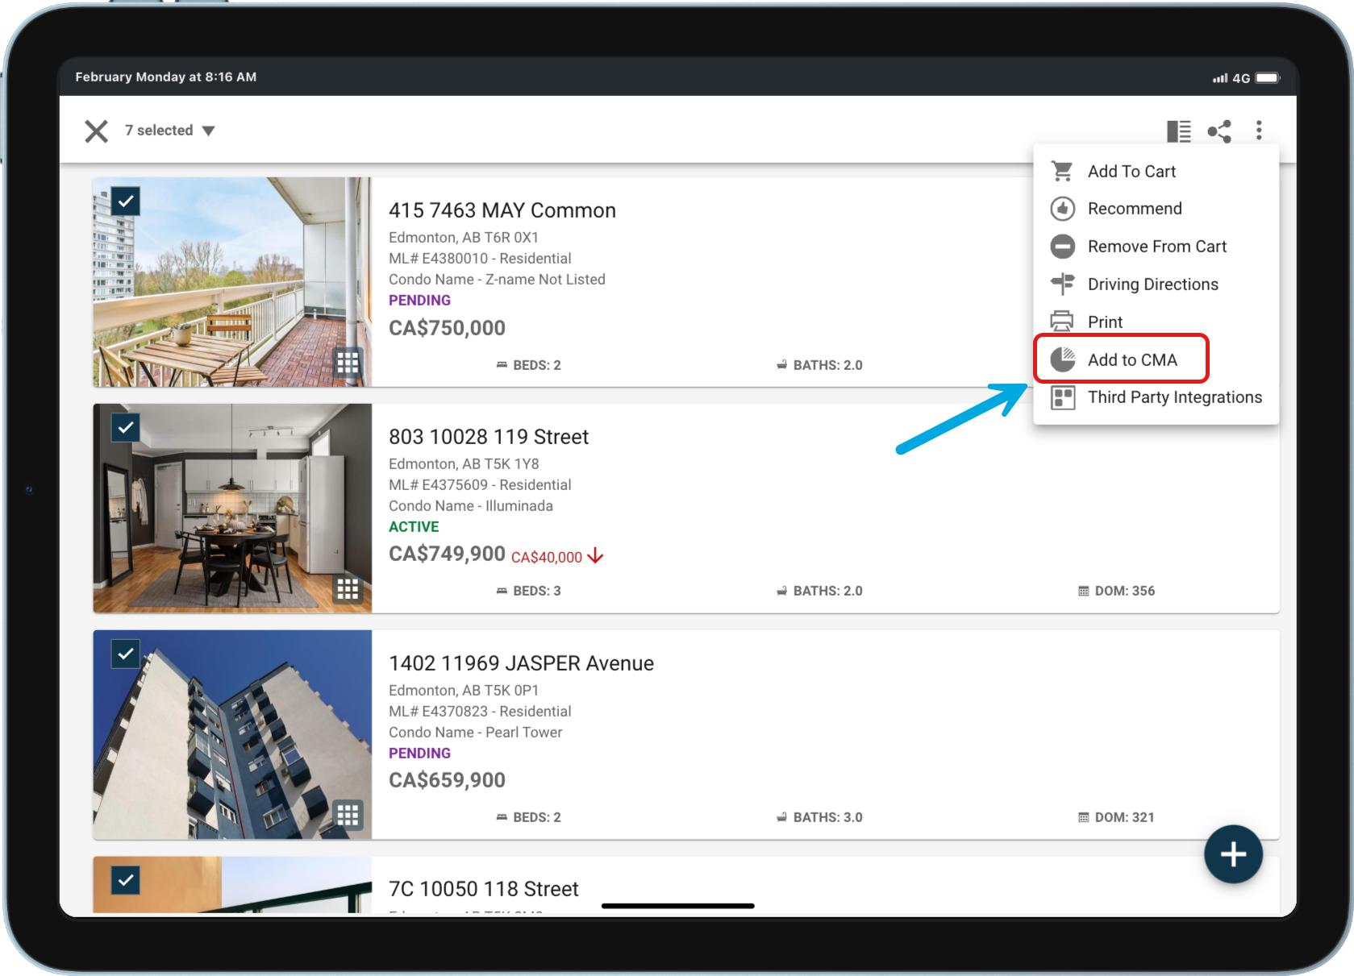
Task: Click the red price drop arrow icon
Action: click(596, 556)
